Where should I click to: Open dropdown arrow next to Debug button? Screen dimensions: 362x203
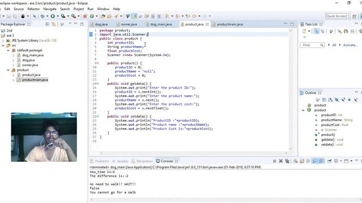(x=47, y=16)
